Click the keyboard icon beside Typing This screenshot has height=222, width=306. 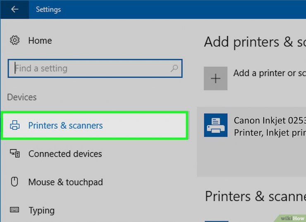15,210
